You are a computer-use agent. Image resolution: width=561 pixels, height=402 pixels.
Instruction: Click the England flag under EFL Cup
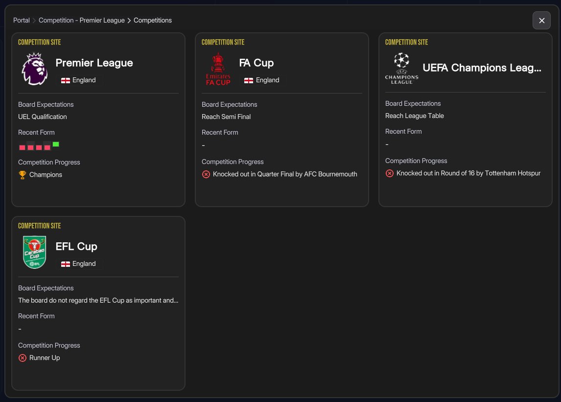(66, 264)
